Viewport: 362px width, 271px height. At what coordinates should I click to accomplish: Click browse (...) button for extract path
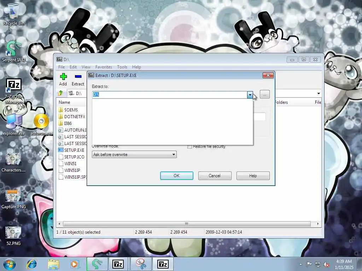click(264, 95)
